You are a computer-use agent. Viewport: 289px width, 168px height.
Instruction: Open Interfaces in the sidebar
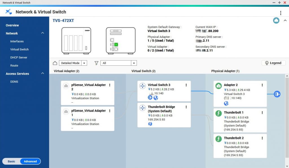tap(17, 41)
